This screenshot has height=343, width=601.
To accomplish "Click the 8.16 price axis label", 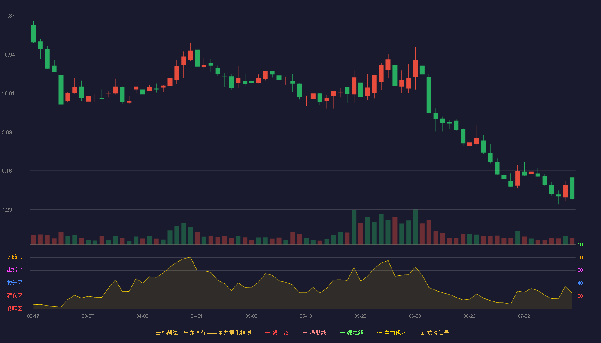I will pyautogui.click(x=7, y=171).
